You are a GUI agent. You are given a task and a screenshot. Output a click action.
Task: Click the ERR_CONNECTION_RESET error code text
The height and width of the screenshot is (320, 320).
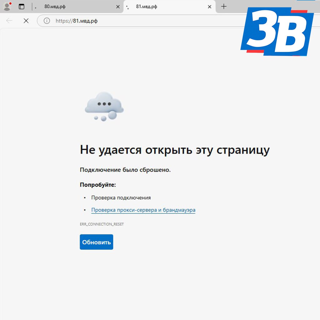pos(102,224)
